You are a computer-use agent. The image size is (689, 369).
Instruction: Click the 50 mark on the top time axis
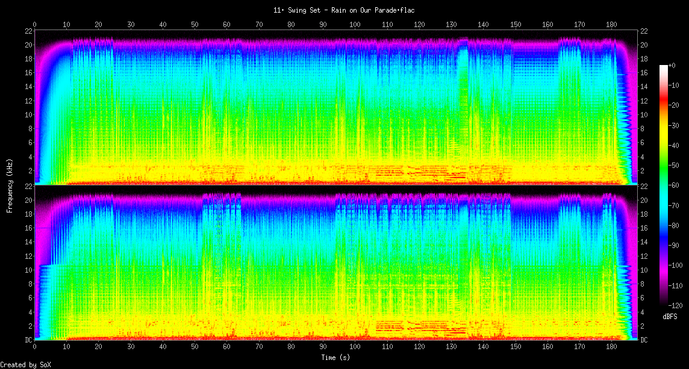click(x=195, y=25)
